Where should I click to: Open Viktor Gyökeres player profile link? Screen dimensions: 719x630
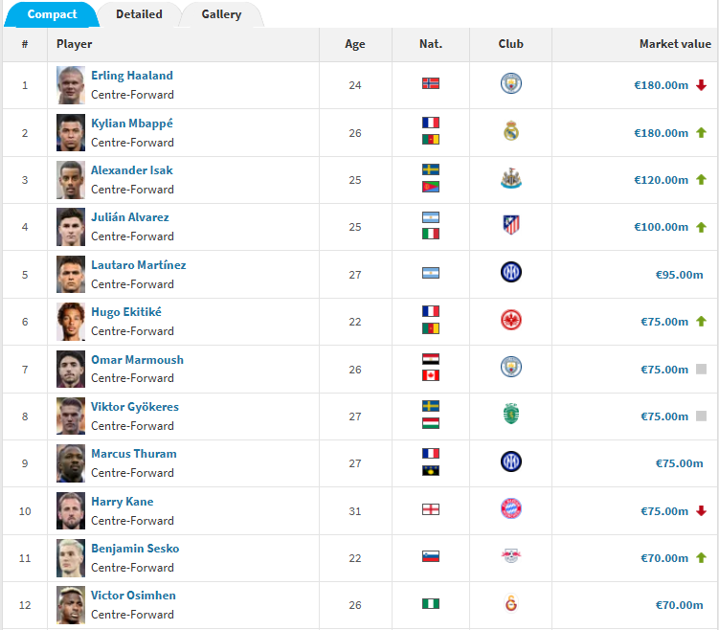click(135, 407)
